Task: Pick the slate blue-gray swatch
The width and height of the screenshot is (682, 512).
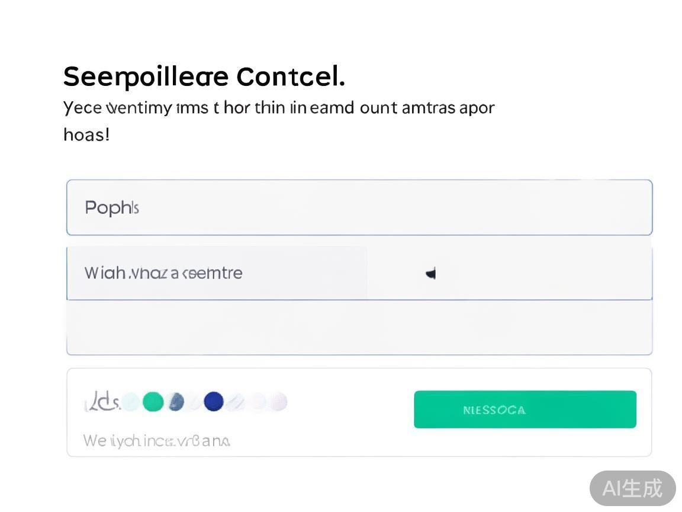Action: coord(176,402)
